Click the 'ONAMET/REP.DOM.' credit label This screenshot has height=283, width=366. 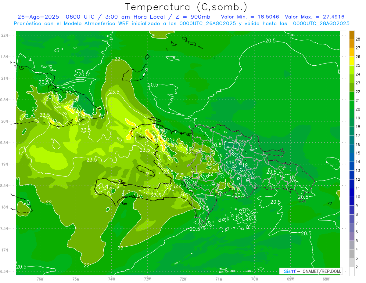pos(322,271)
